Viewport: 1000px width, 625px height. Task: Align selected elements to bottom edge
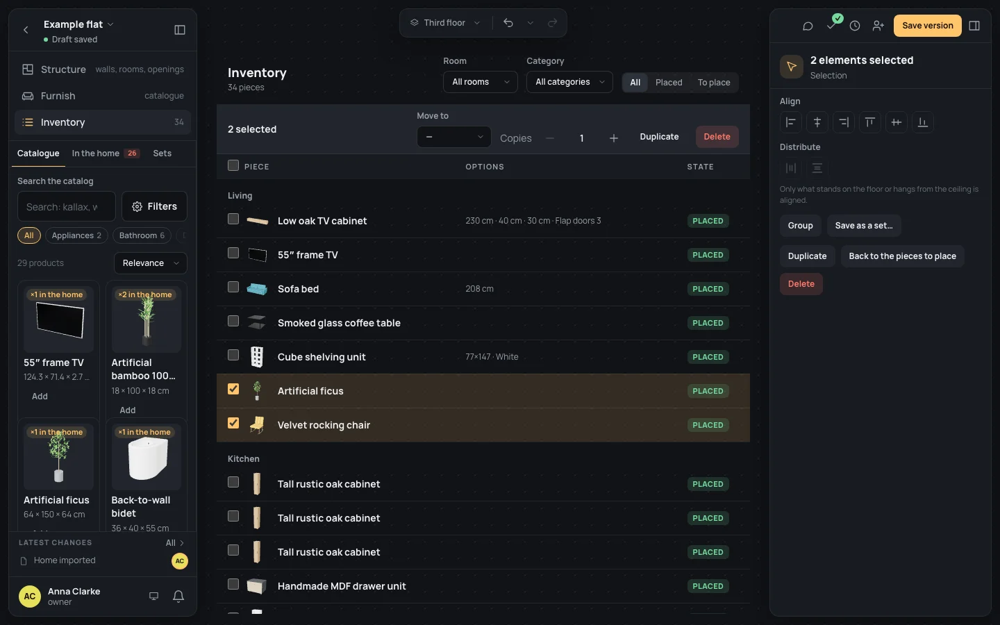point(923,122)
